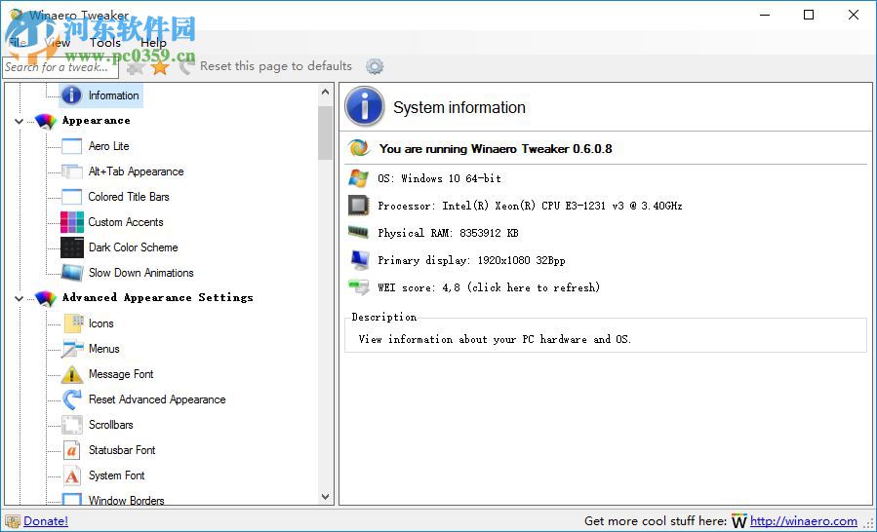Select Statusbar Font tree item
This screenshot has width=877, height=532.
[122, 450]
